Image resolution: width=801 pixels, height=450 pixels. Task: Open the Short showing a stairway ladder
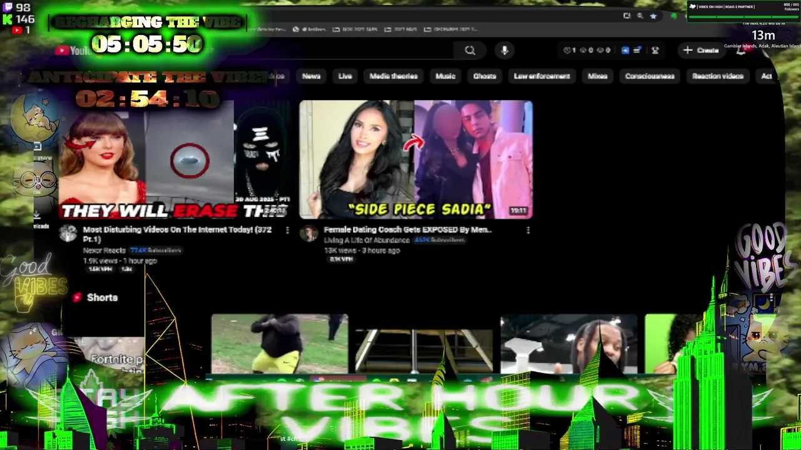[x=424, y=350]
